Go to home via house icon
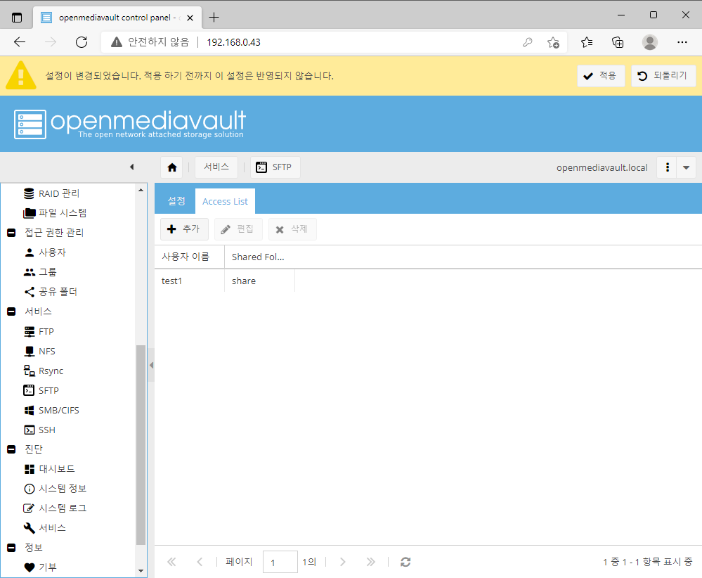 172,167
